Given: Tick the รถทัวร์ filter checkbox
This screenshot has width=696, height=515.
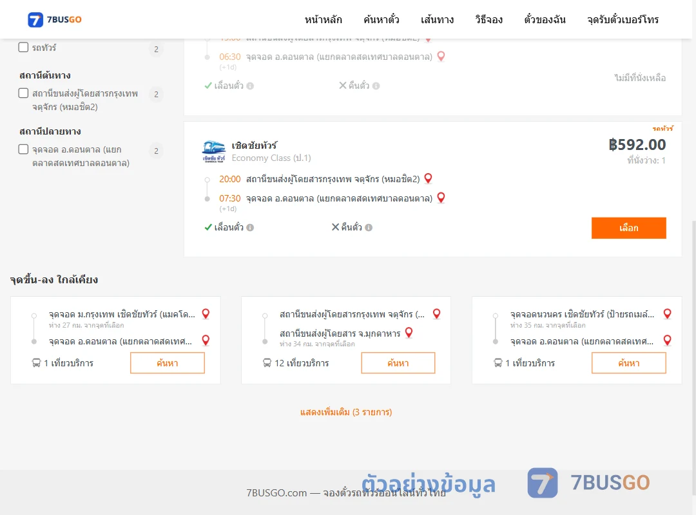Looking at the screenshot, I should click(24, 47).
